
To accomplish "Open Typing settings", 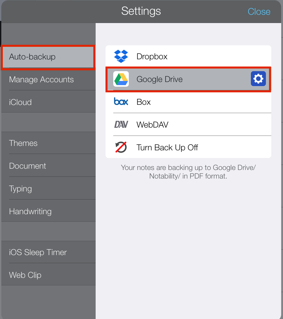I will [x=48, y=189].
